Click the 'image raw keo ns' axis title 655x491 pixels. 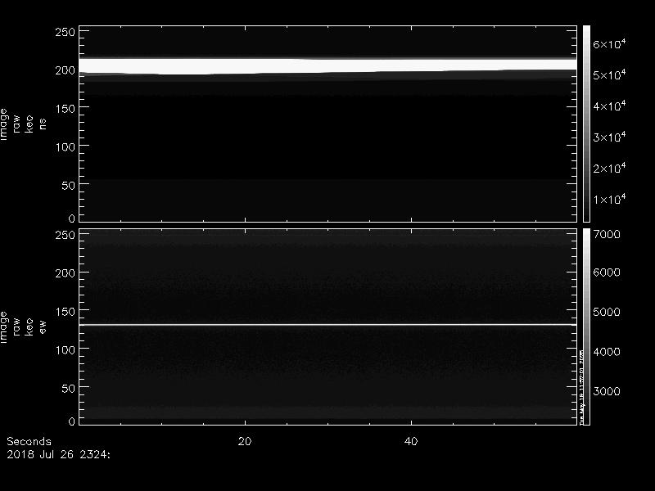pos(23,124)
